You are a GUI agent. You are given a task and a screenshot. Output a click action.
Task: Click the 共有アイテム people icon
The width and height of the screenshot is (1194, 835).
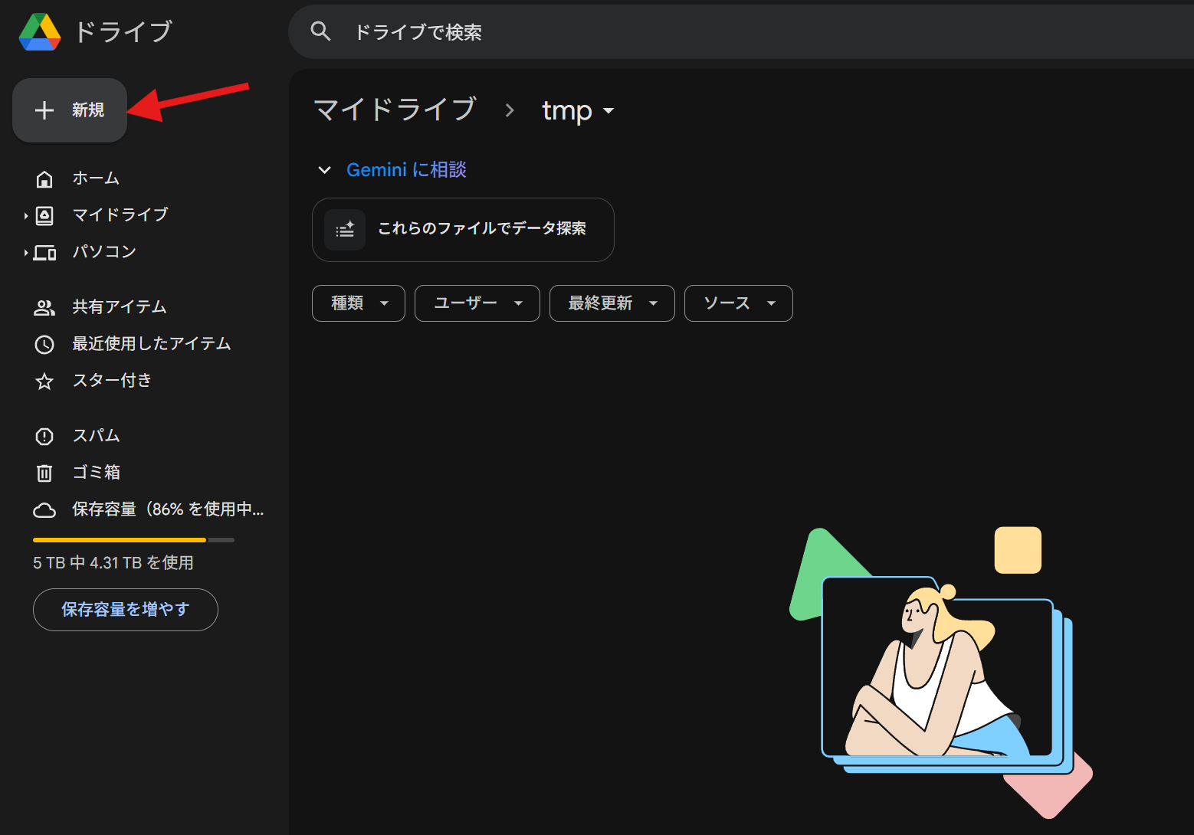tap(44, 307)
